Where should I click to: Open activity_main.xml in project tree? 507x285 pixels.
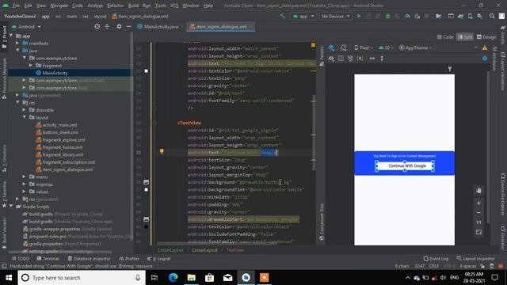(x=56, y=125)
